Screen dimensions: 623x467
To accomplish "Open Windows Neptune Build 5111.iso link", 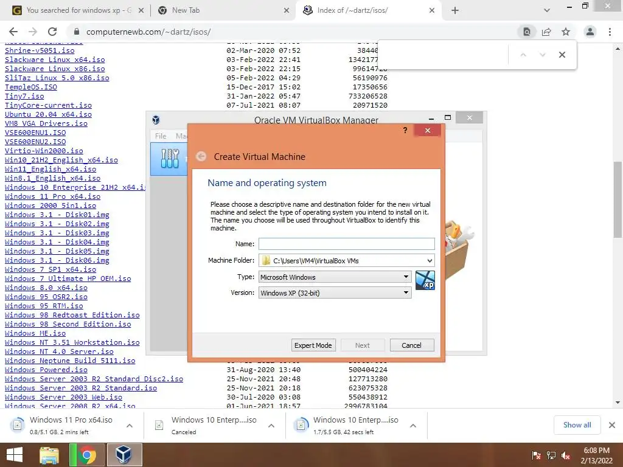I will pos(69,361).
